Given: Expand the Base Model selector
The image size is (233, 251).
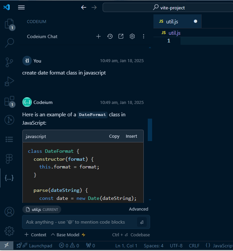Looking at the screenshot, I should (x=68, y=235).
